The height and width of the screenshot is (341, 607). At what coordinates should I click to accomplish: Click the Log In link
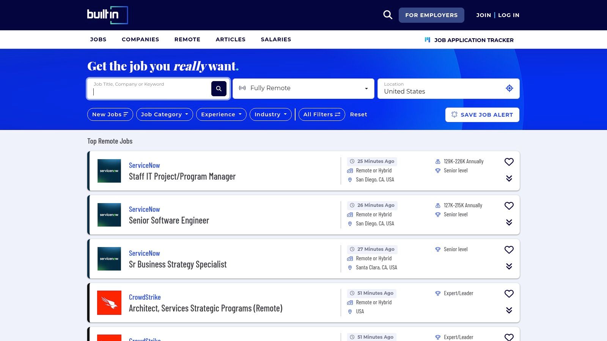[509, 15]
